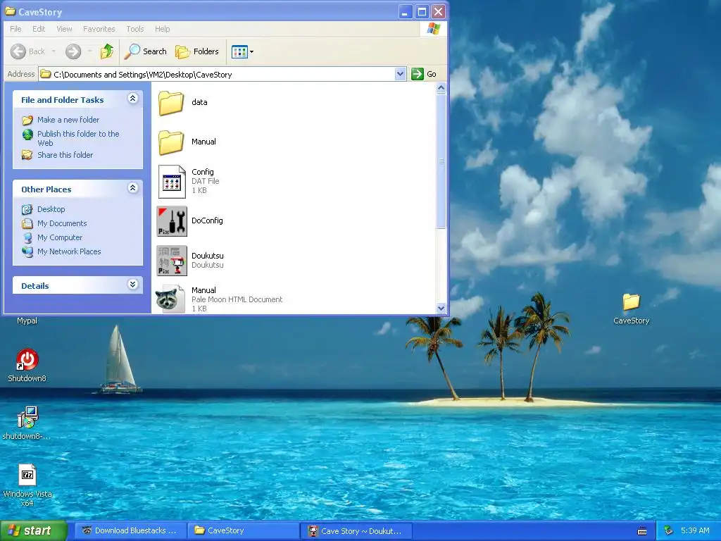Select the Manual raccoon HTML icon
Screen dimensions: 721x541
(x=170, y=299)
